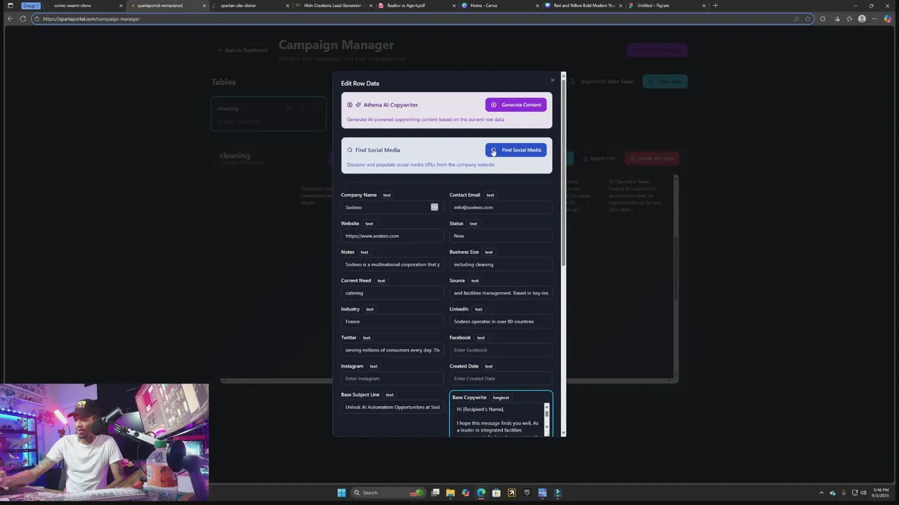Open File Explorer from the taskbar
The width and height of the screenshot is (899, 505).
[x=450, y=492]
